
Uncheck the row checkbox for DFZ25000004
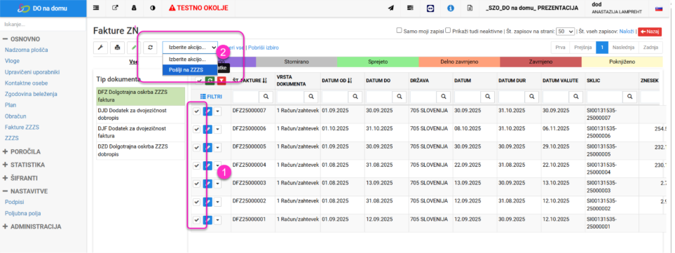(x=197, y=165)
